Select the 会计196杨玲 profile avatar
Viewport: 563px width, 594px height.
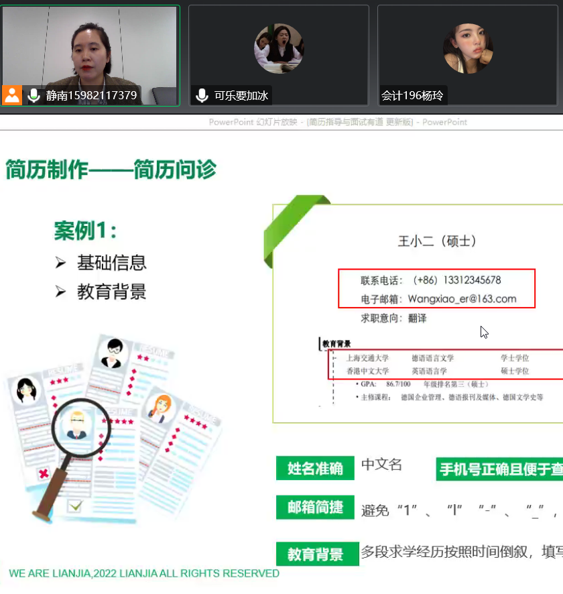(x=468, y=49)
